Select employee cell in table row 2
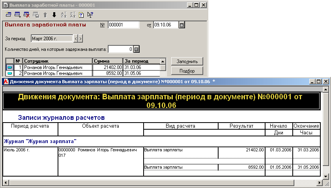Image resolution: width=331 pixels, height=188 pixels. pyautogui.click(x=58, y=73)
